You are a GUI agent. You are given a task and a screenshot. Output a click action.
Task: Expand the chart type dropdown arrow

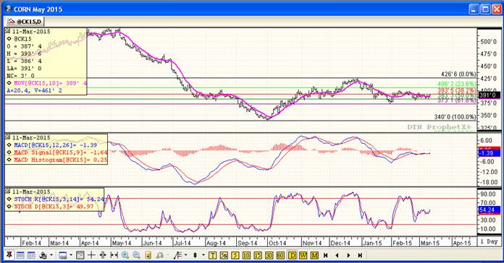point(203,255)
